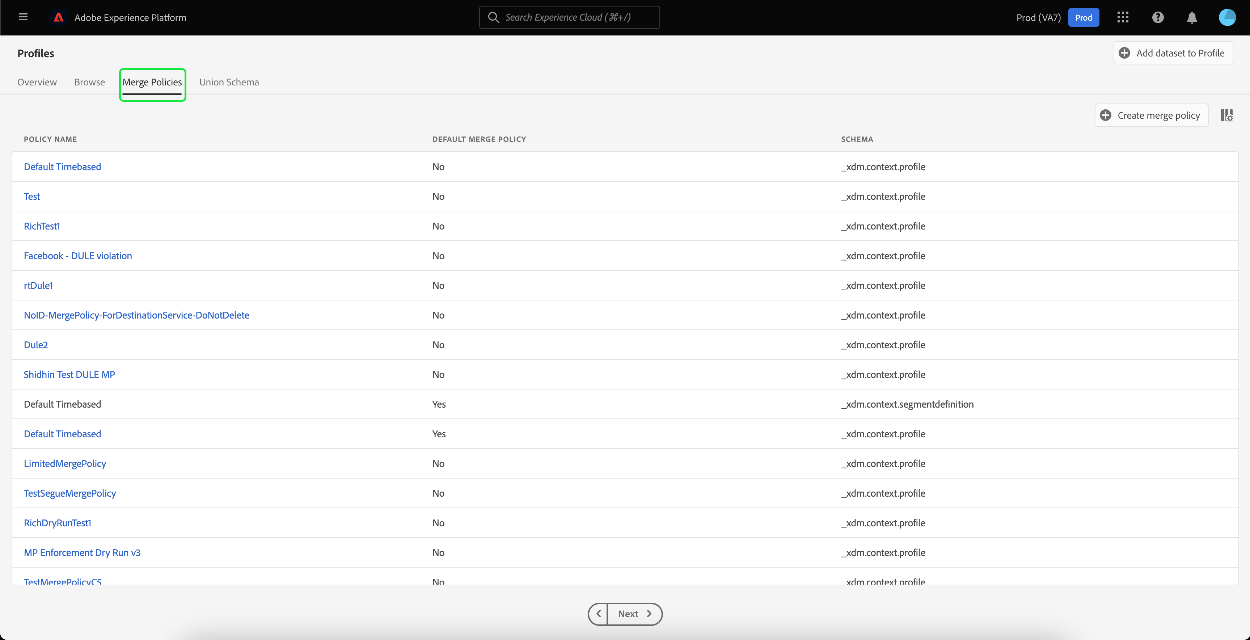Open the Prod sandbox selector
The height and width of the screenshot is (640, 1250).
(1083, 17)
